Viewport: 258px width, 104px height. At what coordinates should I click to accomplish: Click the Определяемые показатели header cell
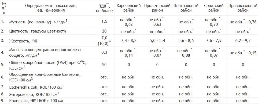click(51, 8)
